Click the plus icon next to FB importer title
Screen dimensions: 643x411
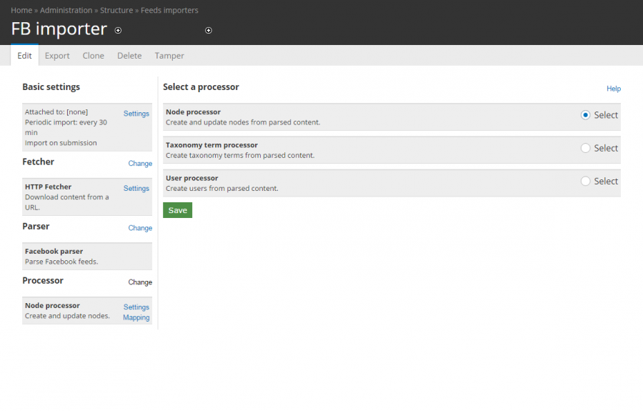tap(118, 30)
